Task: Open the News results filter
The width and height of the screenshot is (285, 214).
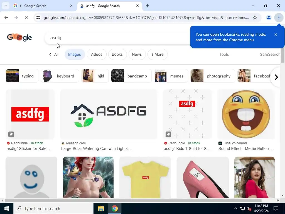Action: [x=137, y=54]
